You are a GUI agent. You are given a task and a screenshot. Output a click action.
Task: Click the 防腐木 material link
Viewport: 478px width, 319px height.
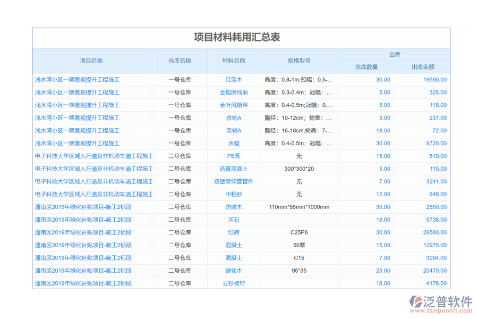click(x=234, y=207)
